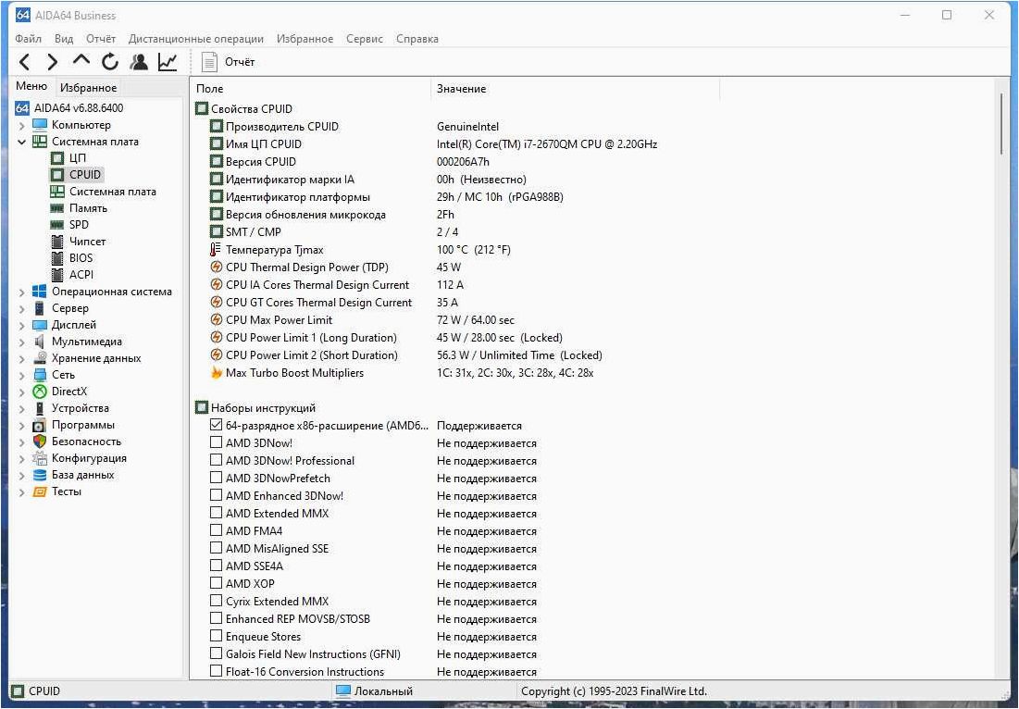Click the vertical scrollbar thumb
The width and height of the screenshot is (1019, 709).
pos(1001,123)
